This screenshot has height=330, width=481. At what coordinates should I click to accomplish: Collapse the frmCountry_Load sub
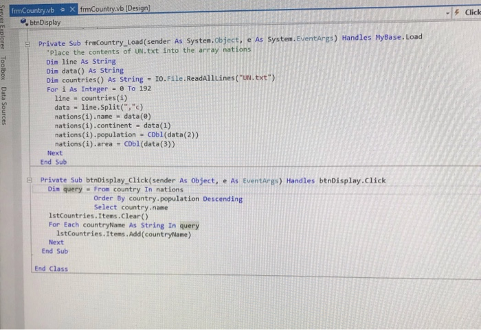pos(27,44)
